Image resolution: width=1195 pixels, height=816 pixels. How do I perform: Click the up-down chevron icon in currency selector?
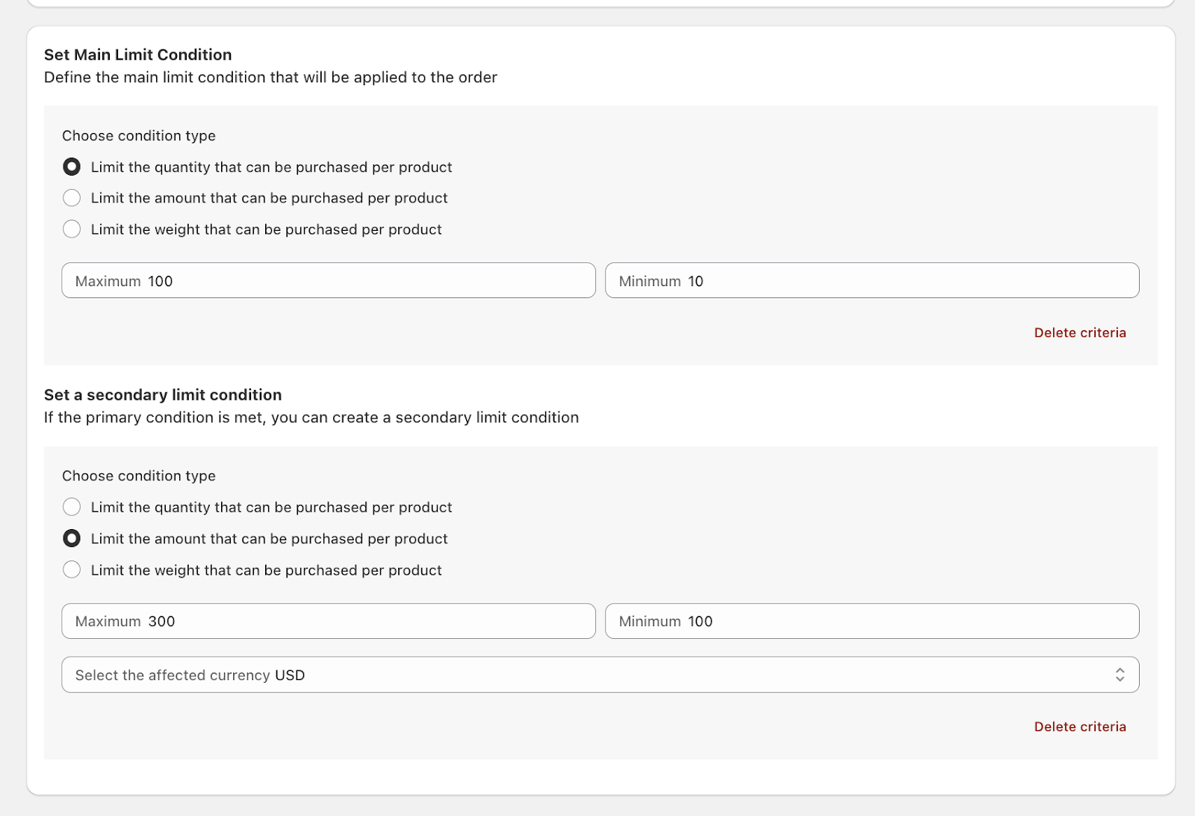[1120, 675]
